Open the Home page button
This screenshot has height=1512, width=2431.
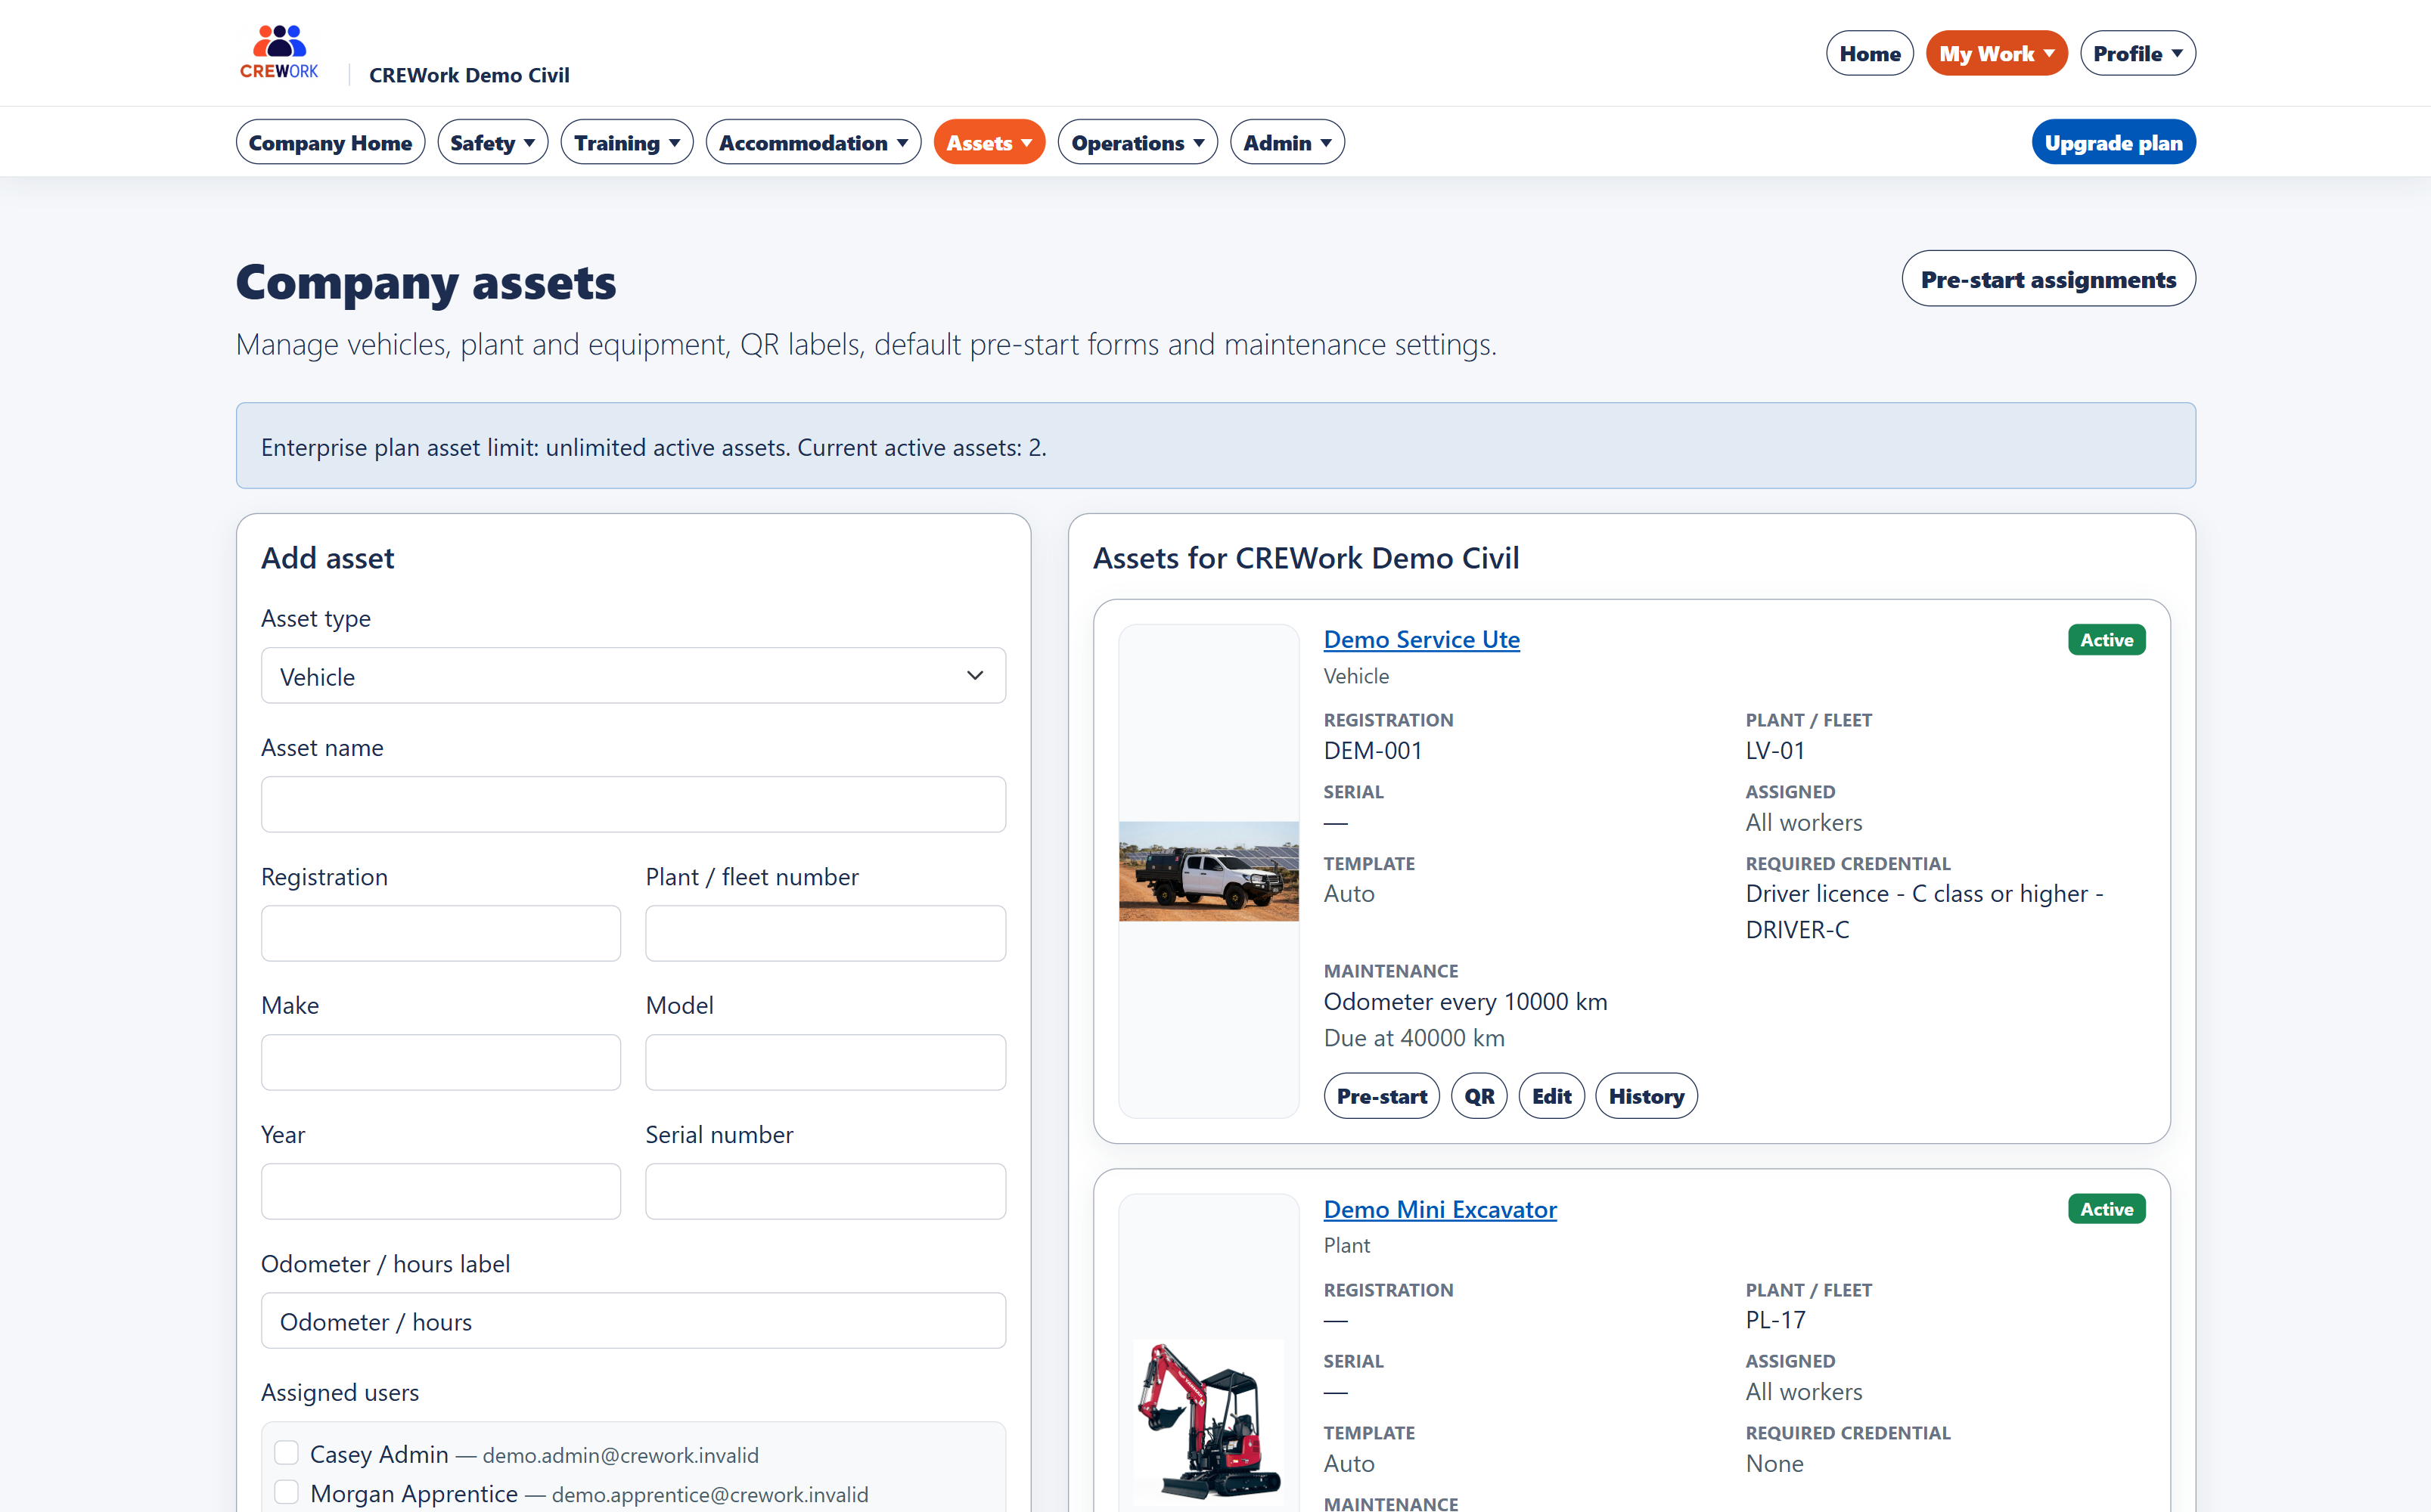tap(1869, 54)
